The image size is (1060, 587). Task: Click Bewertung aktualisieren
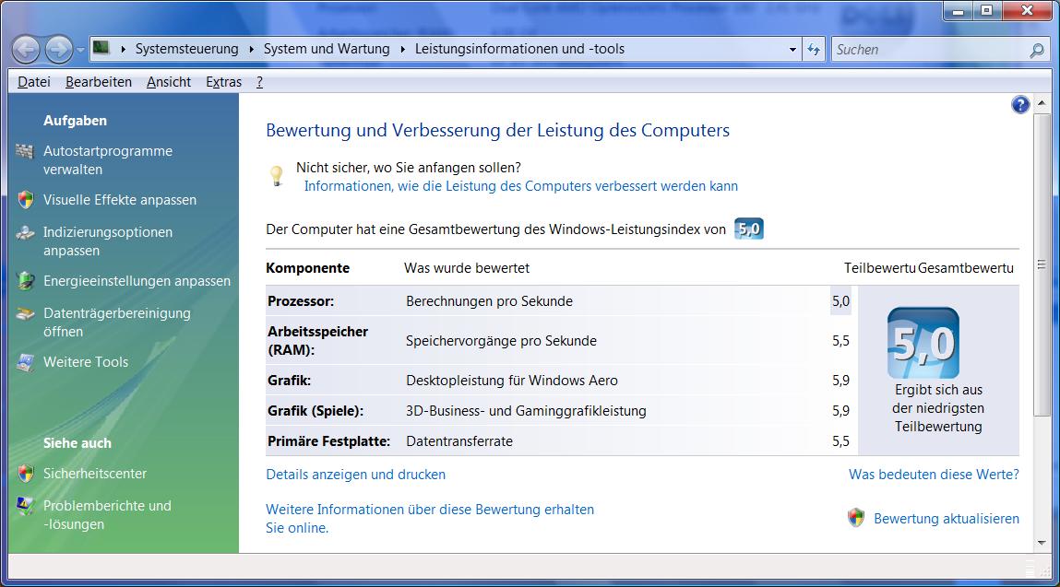[x=947, y=519]
